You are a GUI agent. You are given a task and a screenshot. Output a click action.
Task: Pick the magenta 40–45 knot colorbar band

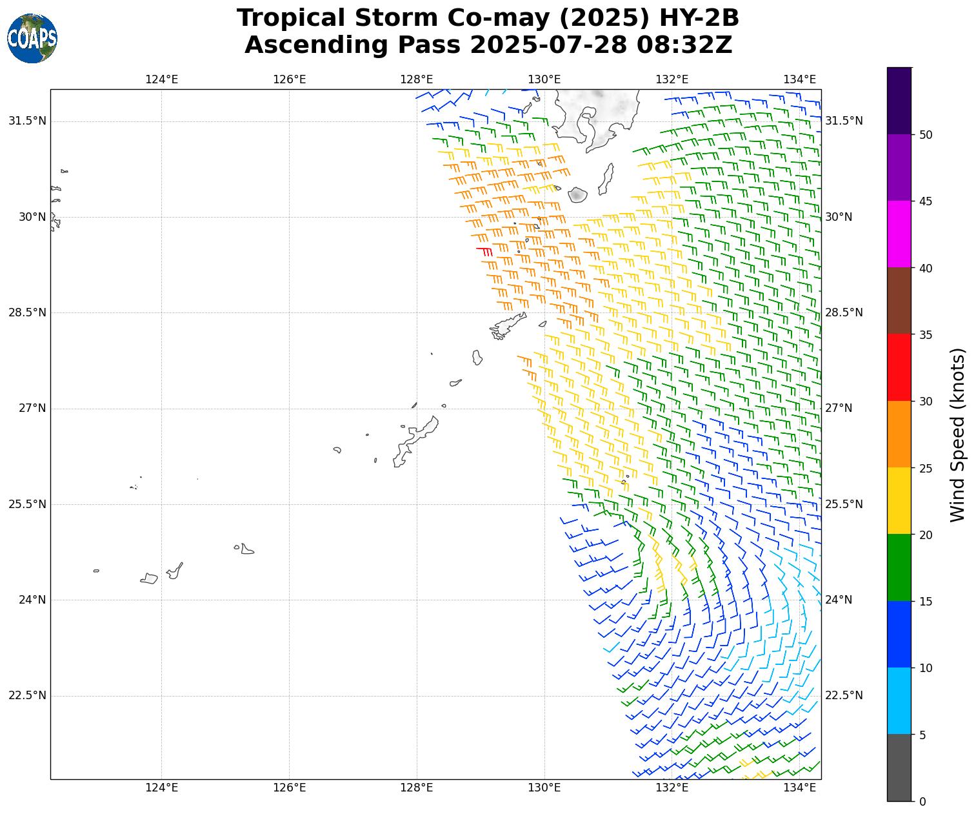tap(899, 234)
